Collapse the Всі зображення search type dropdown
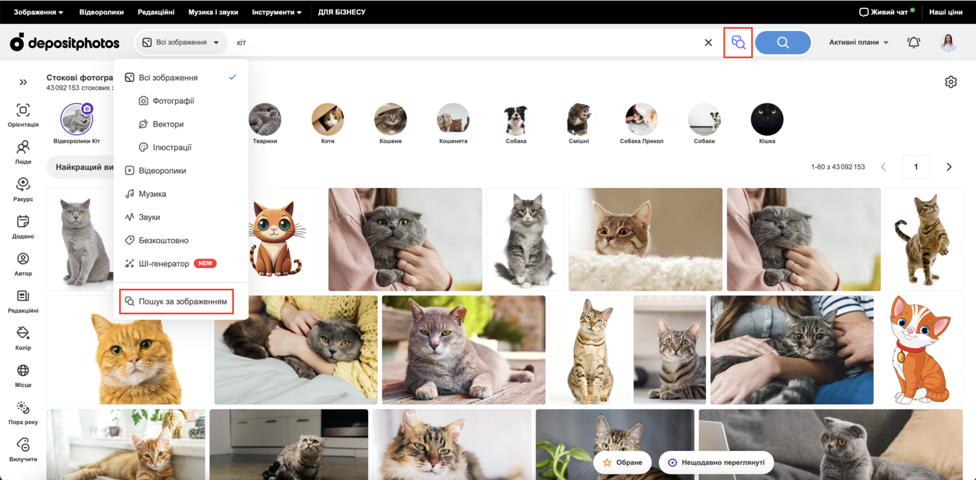 coord(181,43)
